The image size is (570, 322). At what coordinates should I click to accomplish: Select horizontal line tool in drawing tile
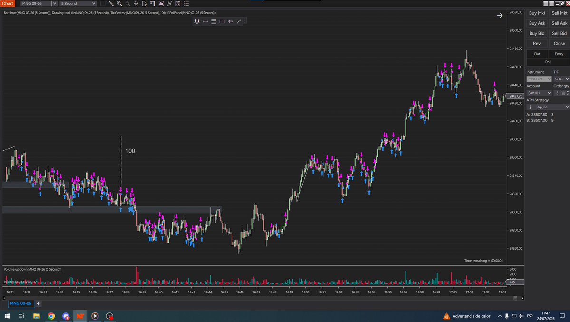click(x=205, y=21)
